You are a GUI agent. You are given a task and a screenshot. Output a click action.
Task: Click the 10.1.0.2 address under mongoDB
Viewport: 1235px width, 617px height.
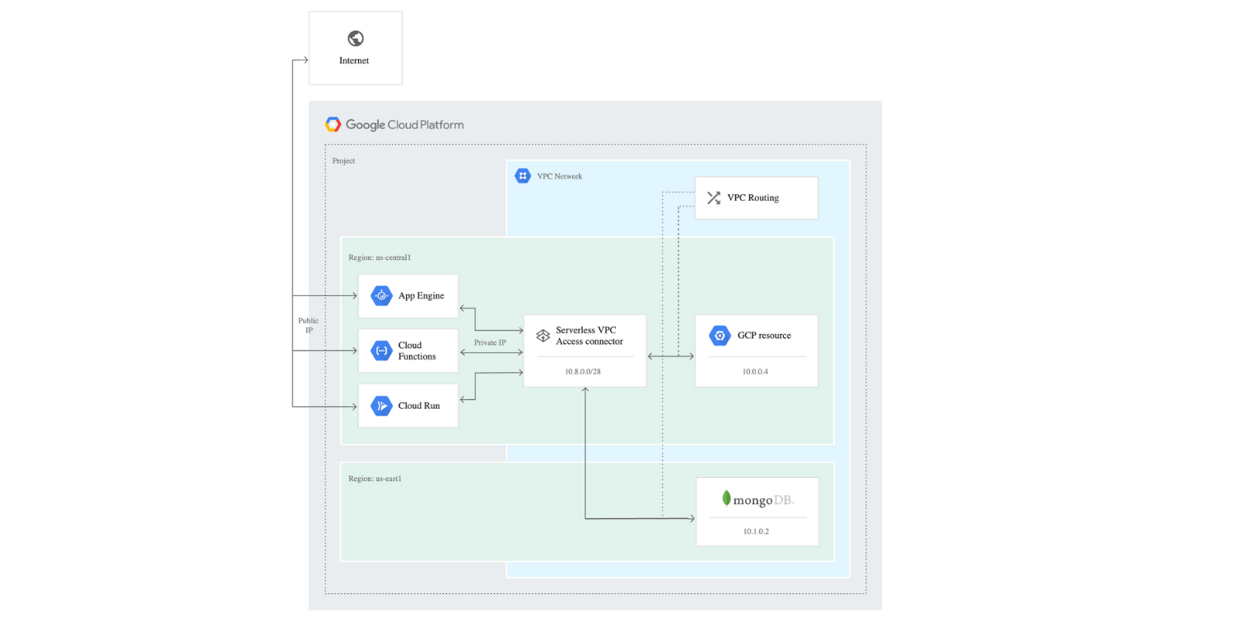click(757, 531)
